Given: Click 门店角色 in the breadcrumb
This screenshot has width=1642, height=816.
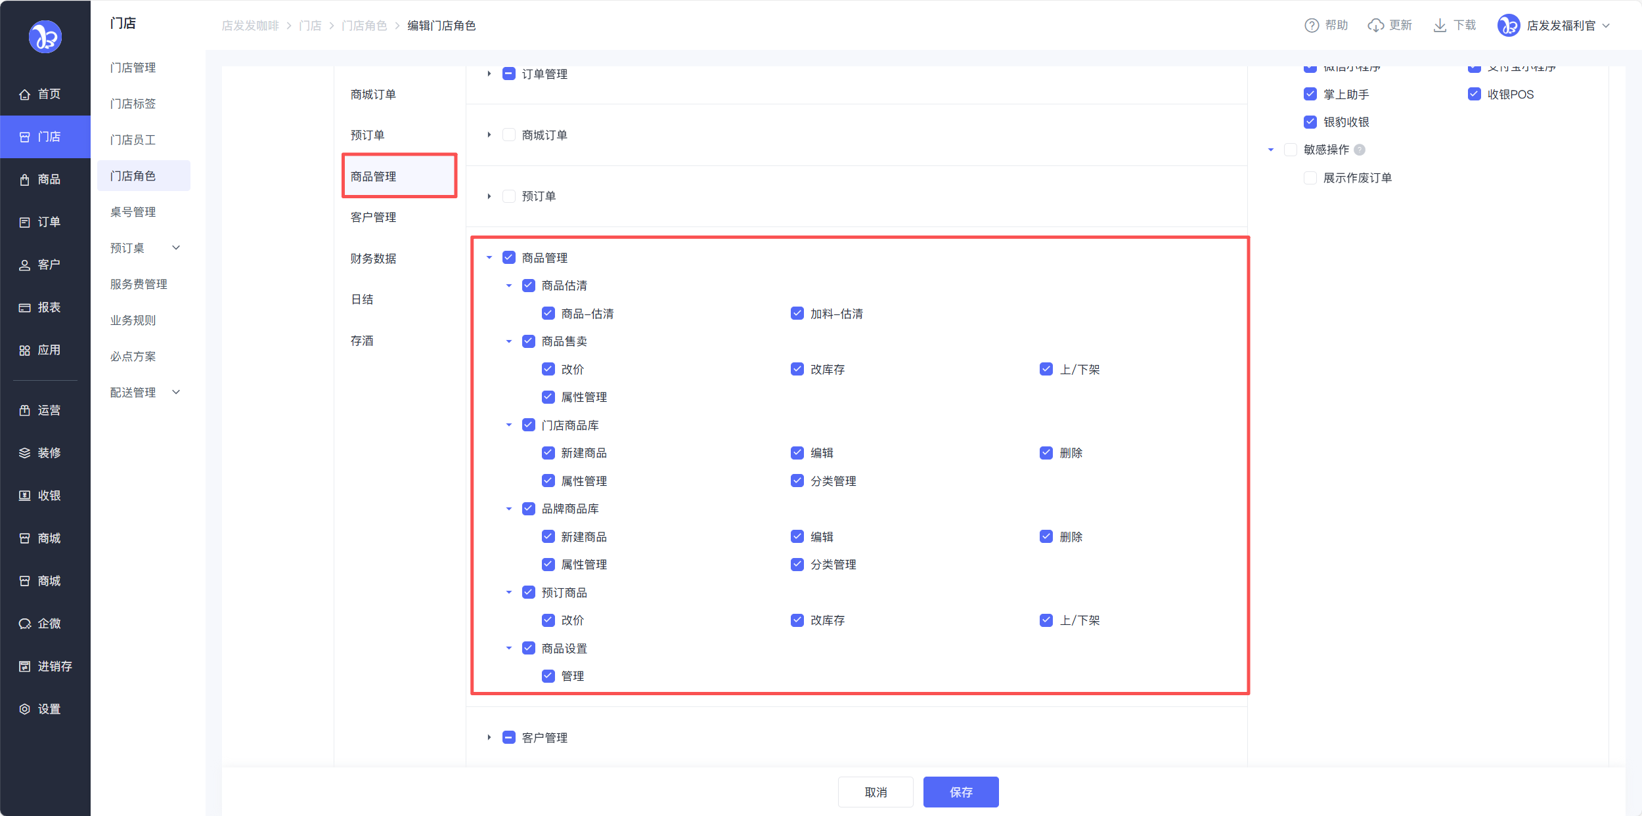Looking at the screenshot, I should [x=364, y=26].
